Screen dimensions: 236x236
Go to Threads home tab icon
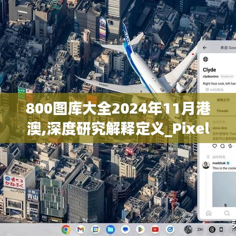(x=208, y=213)
